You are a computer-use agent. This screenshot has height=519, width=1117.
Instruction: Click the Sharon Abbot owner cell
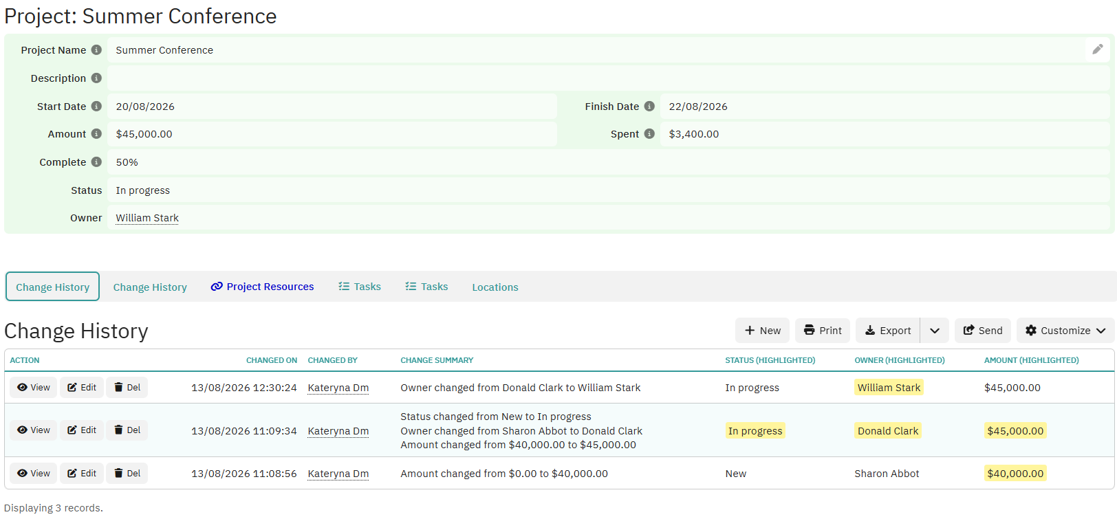pos(887,474)
